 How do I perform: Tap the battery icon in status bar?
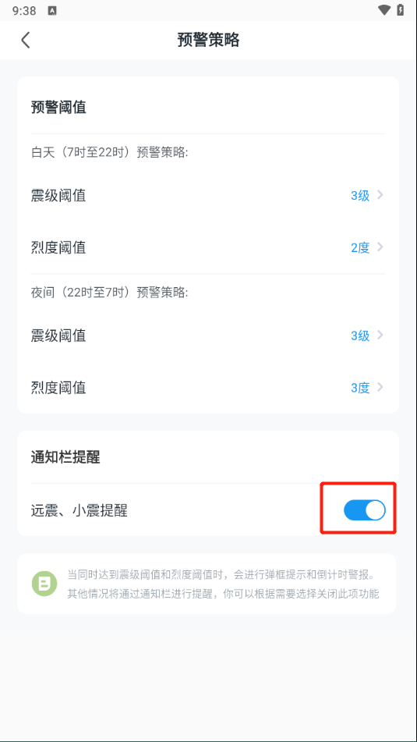tap(401, 10)
